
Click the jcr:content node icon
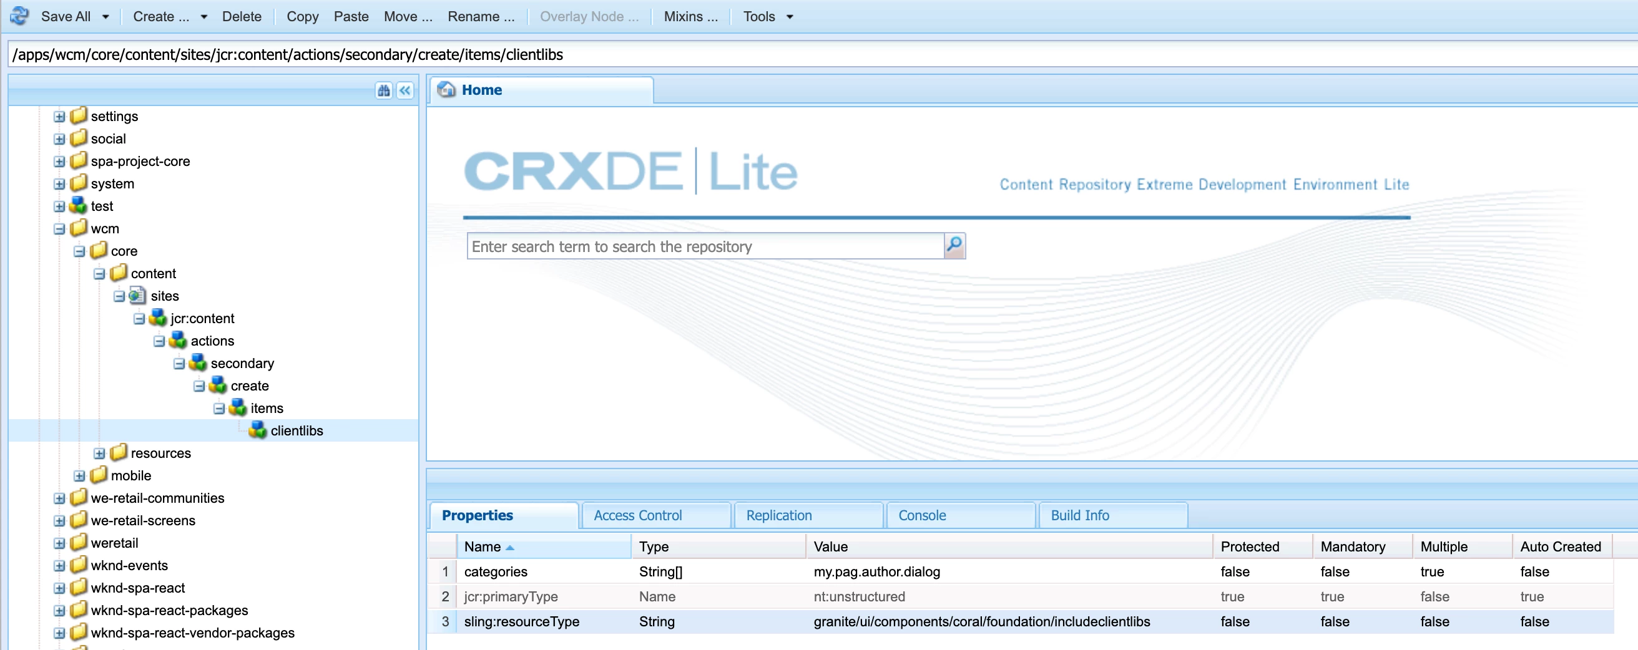click(158, 318)
